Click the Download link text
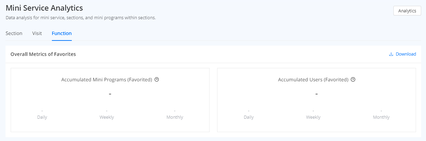The width and height of the screenshot is (426, 141). (x=406, y=54)
